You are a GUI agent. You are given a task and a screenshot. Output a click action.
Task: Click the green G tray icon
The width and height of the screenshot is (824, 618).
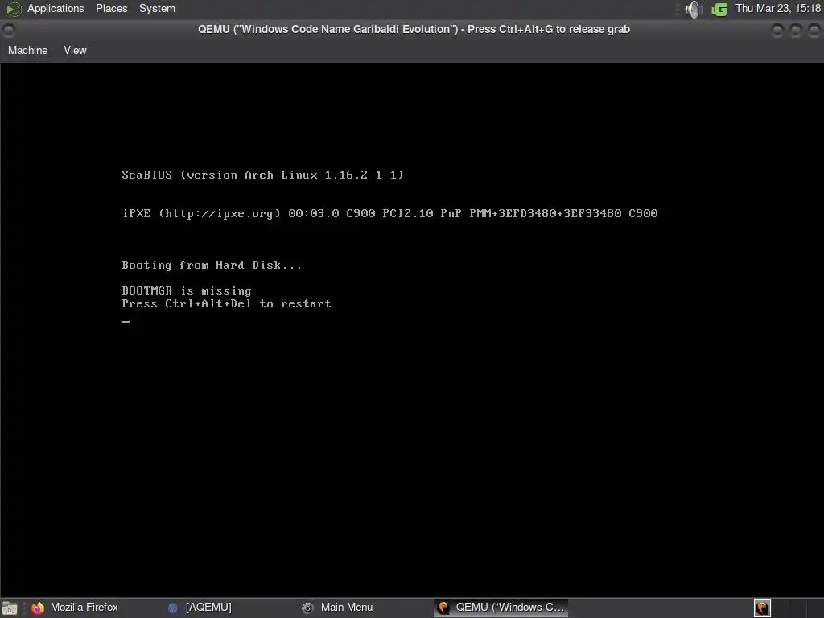click(x=719, y=9)
